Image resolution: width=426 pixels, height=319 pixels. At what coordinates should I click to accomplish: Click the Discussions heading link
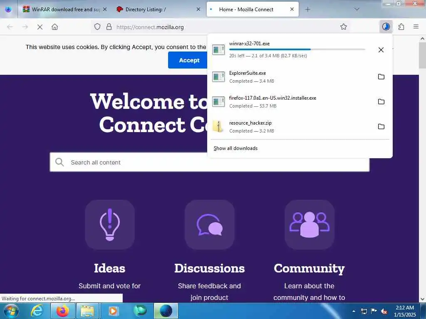pyautogui.click(x=210, y=268)
